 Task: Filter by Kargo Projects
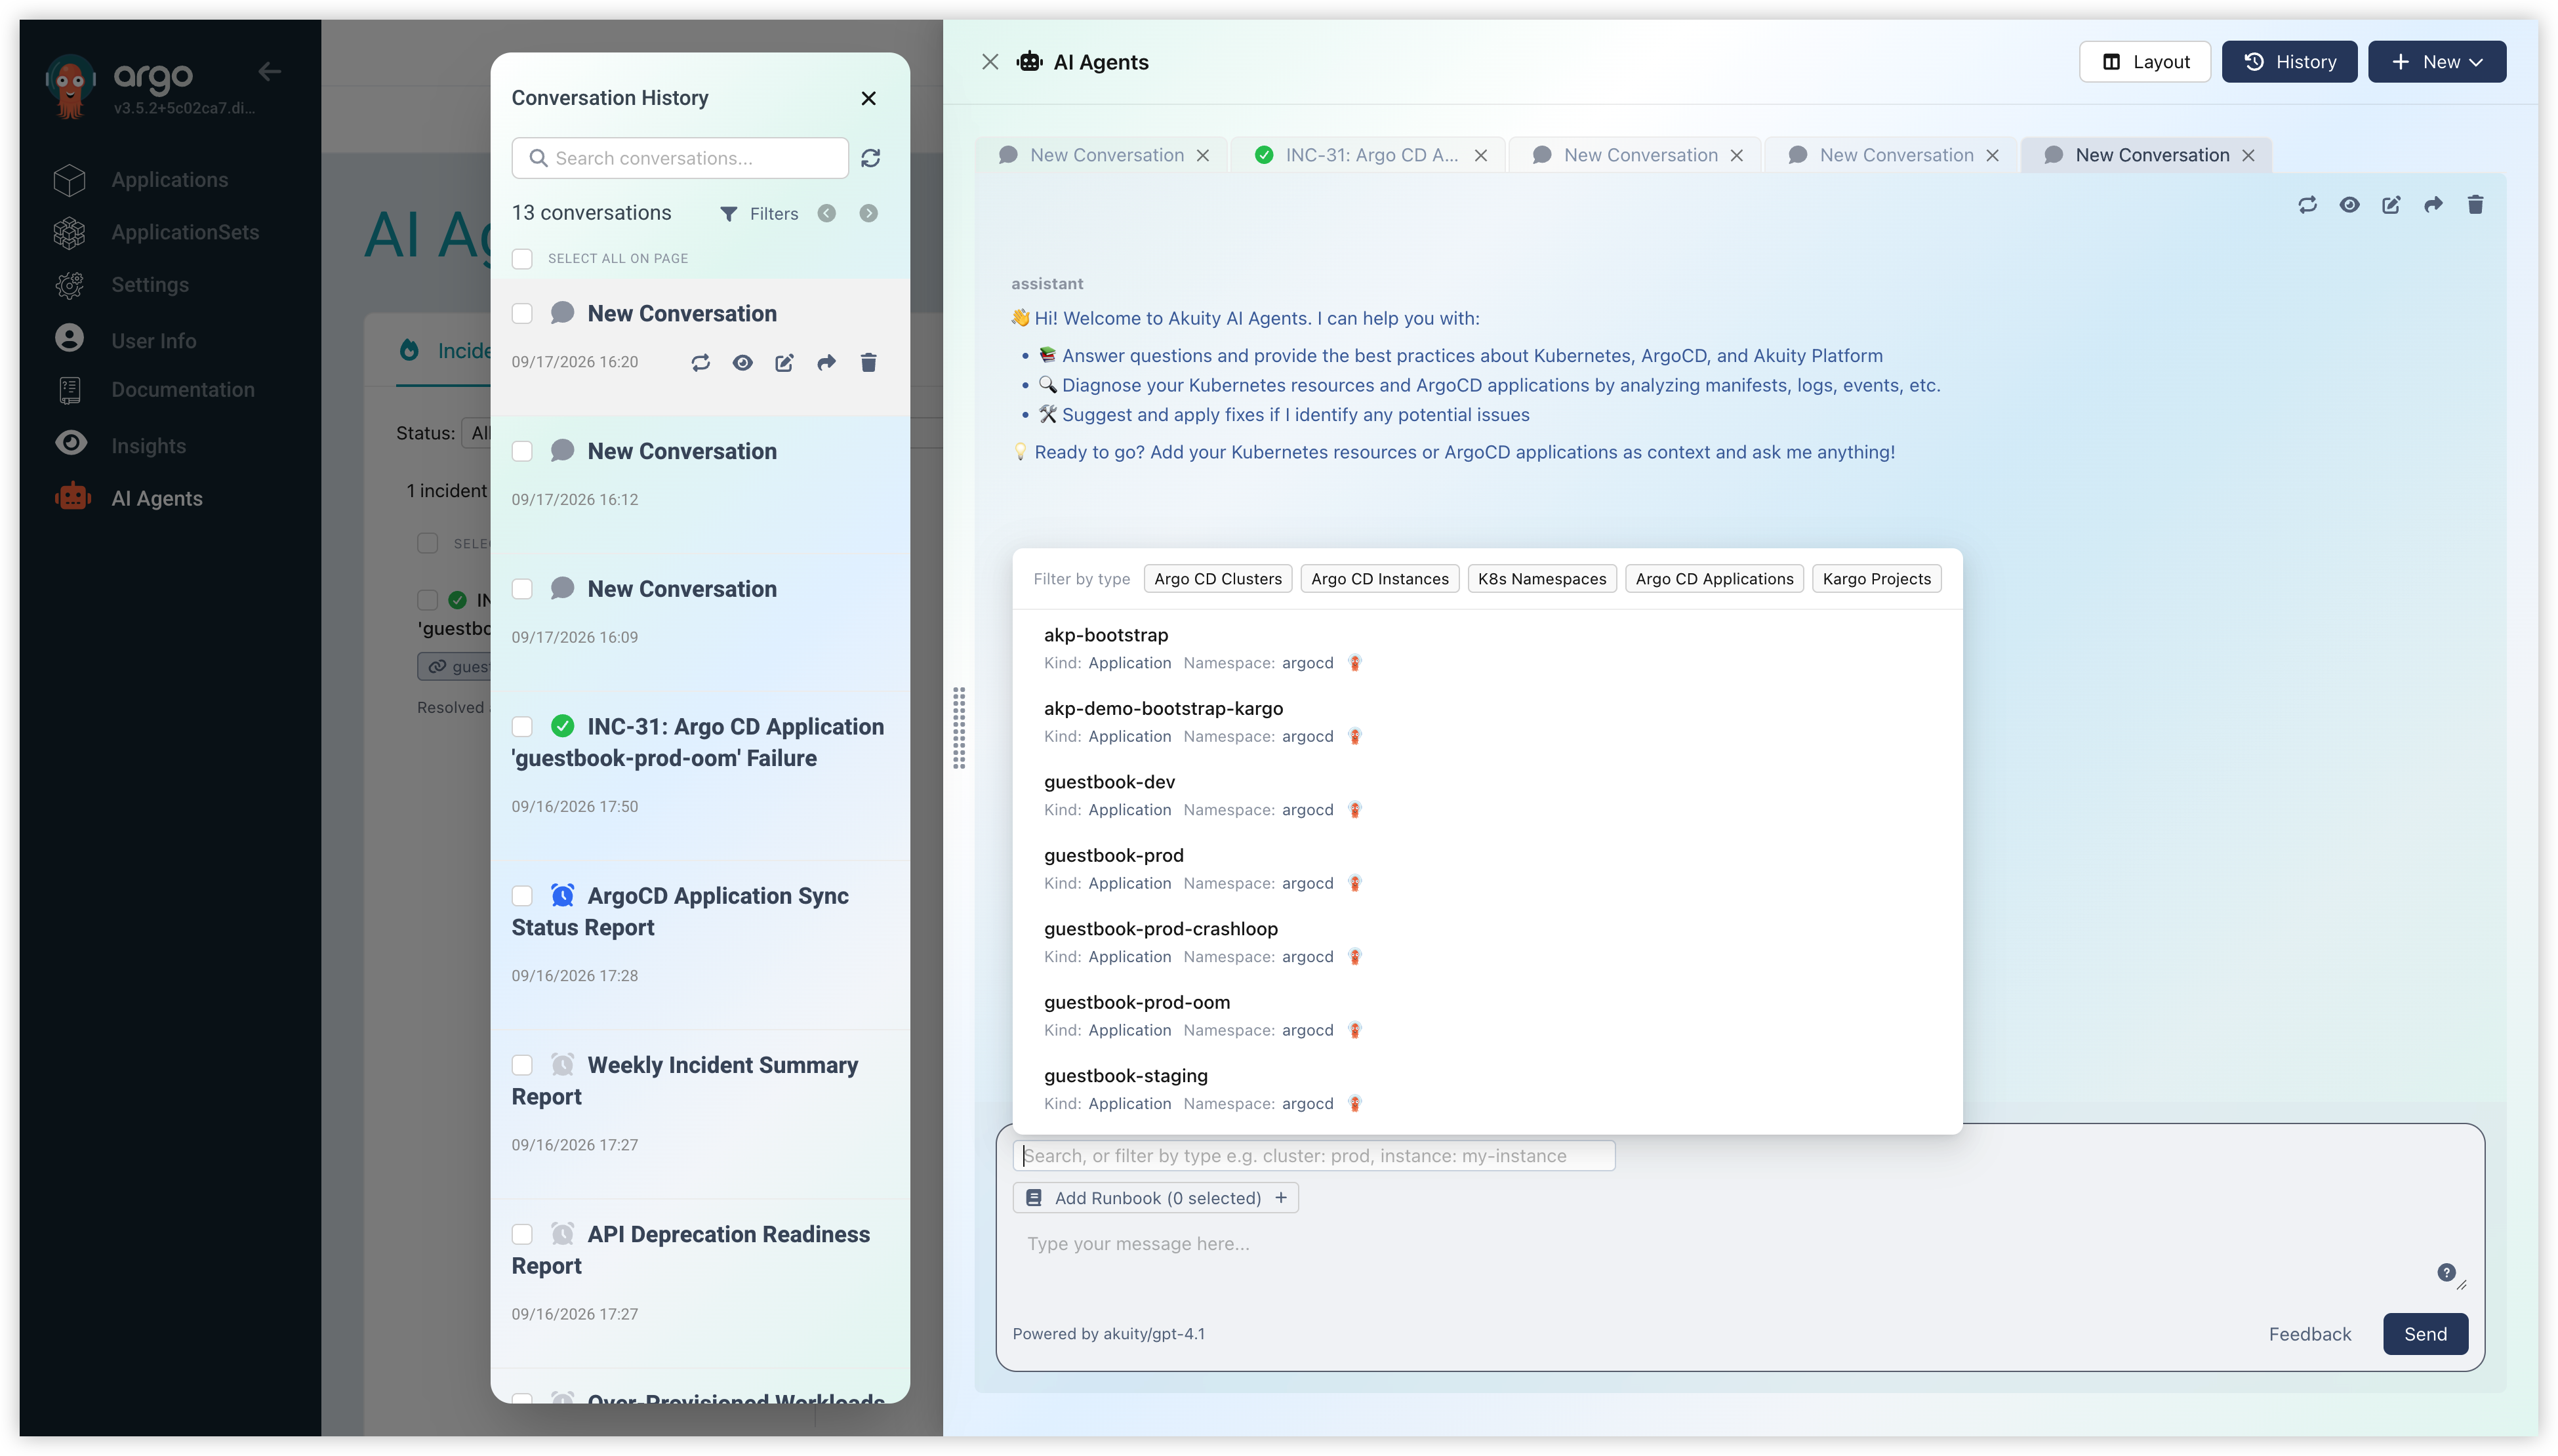1876,579
